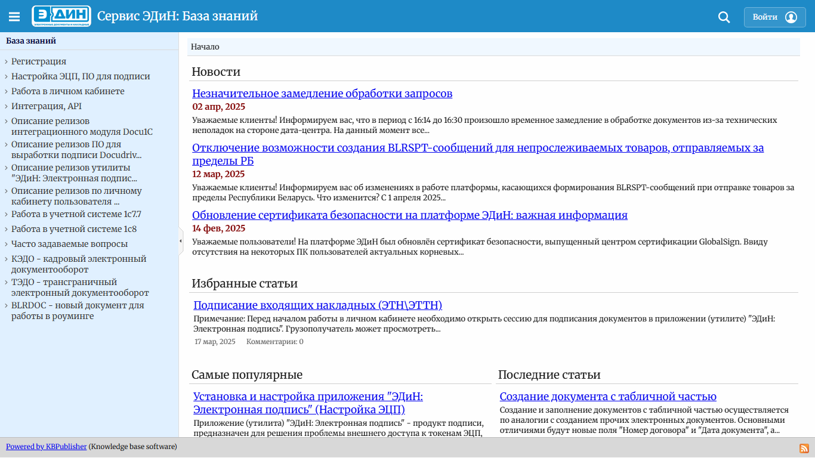This screenshot has width=815, height=458.
Task: Click the Последние статьи heading
Action: [549, 375]
